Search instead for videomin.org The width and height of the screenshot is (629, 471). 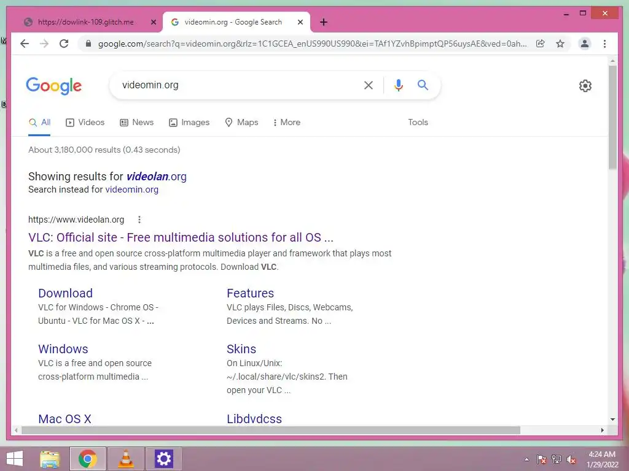pyautogui.click(x=131, y=190)
